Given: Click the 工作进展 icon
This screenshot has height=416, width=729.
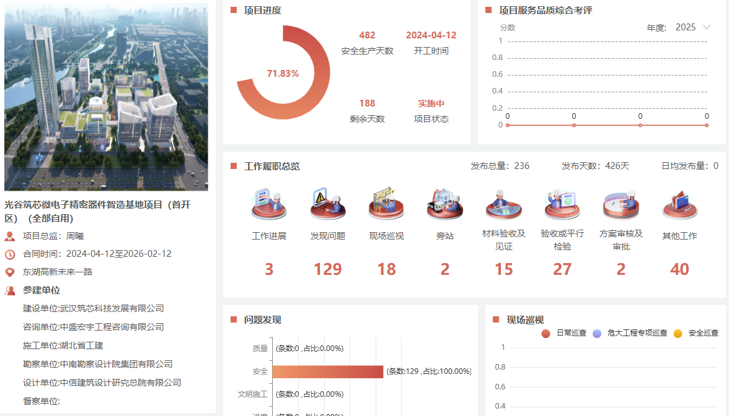Looking at the screenshot, I should click(x=269, y=205).
